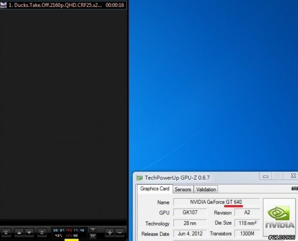Remove an item with the playlist minus button
The width and height of the screenshot is (298, 241).
click(120, 233)
